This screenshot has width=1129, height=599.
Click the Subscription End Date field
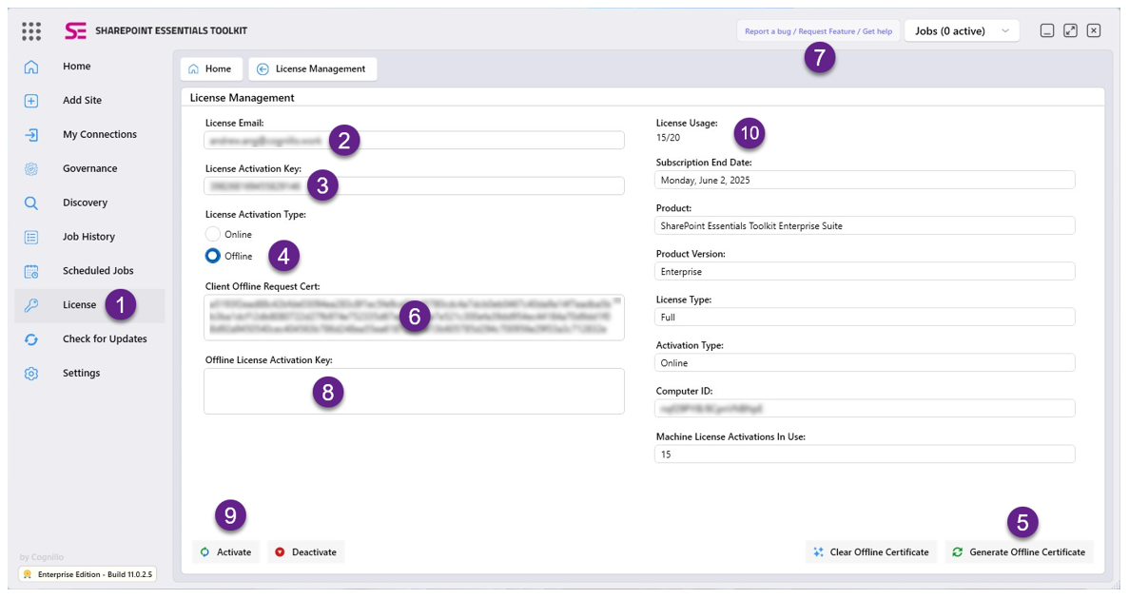(x=865, y=180)
